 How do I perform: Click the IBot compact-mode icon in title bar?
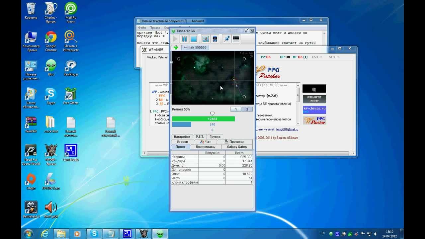(x=247, y=31)
